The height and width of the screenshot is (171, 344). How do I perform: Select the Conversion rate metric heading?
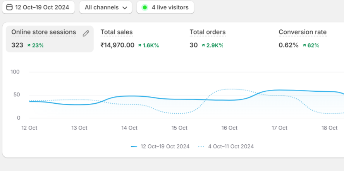click(303, 32)
